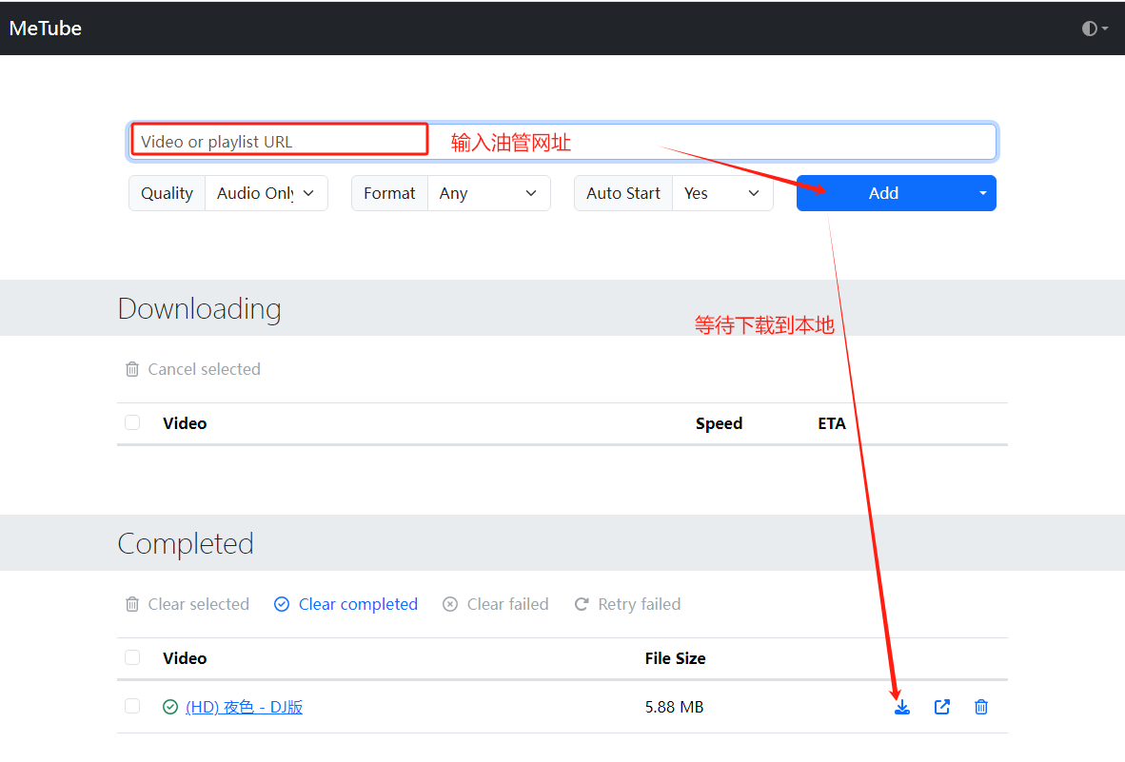Open the Quality dropdown showing Audio Only
Image resolution: width=1125 pixels, height=762 pixels.
[266, 193]
